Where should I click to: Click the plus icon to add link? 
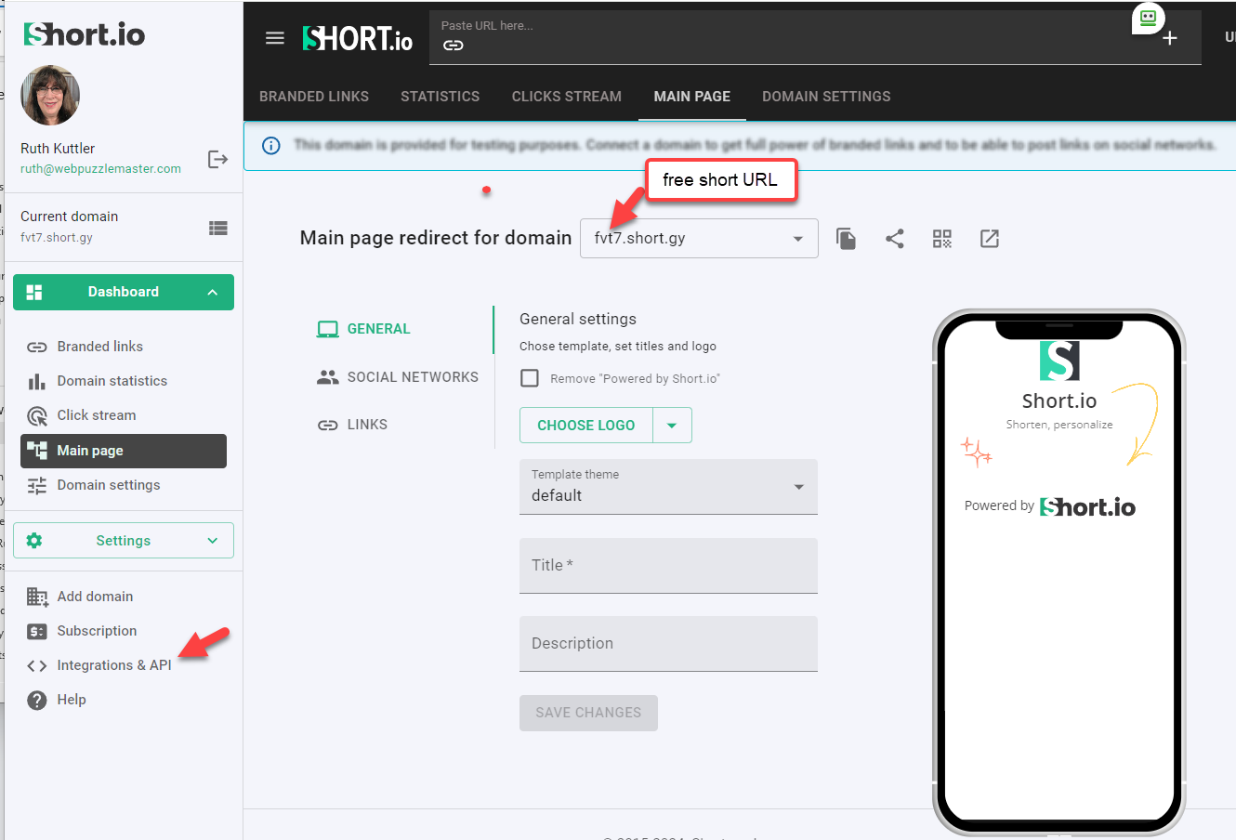[1170, 38]
